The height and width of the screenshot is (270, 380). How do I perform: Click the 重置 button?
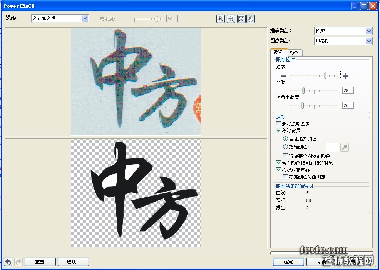(40, 262)
